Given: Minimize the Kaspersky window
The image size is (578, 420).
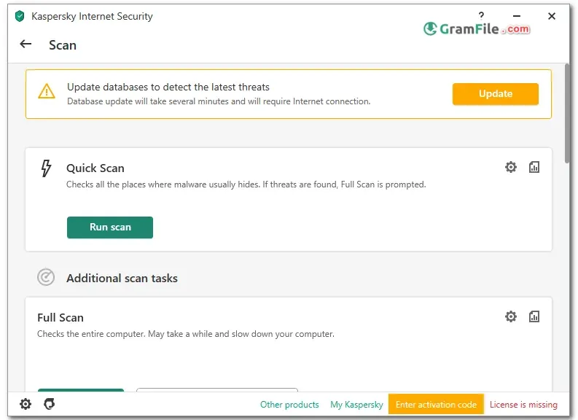Looking at the screenshot, I should (517, 16).
